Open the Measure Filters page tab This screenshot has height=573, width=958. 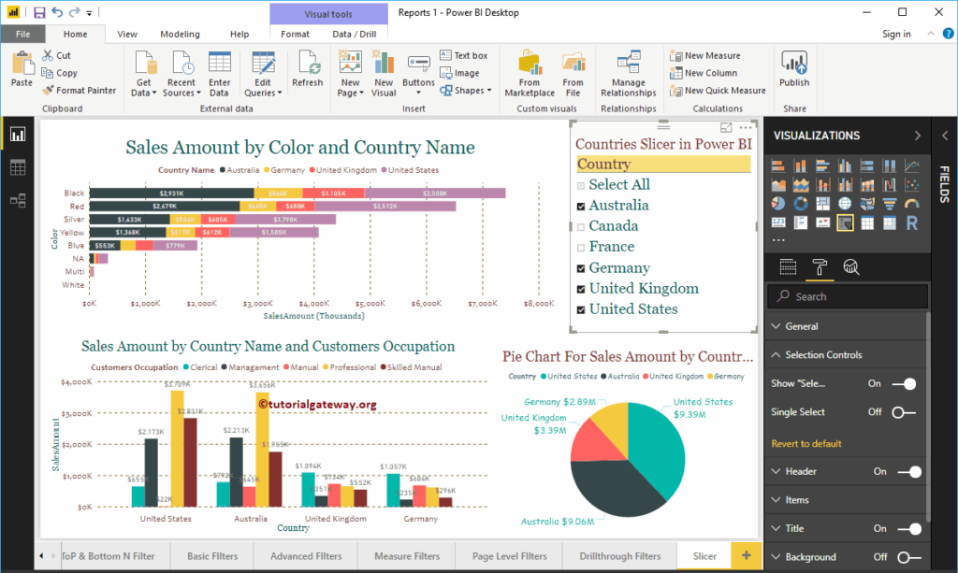[407, 556]
